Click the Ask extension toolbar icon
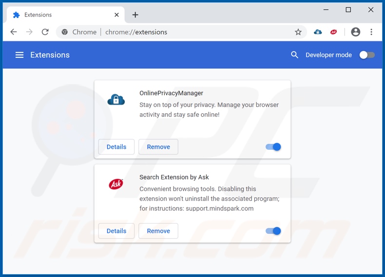The image size is (385, 277). click(x=333, y=32)
